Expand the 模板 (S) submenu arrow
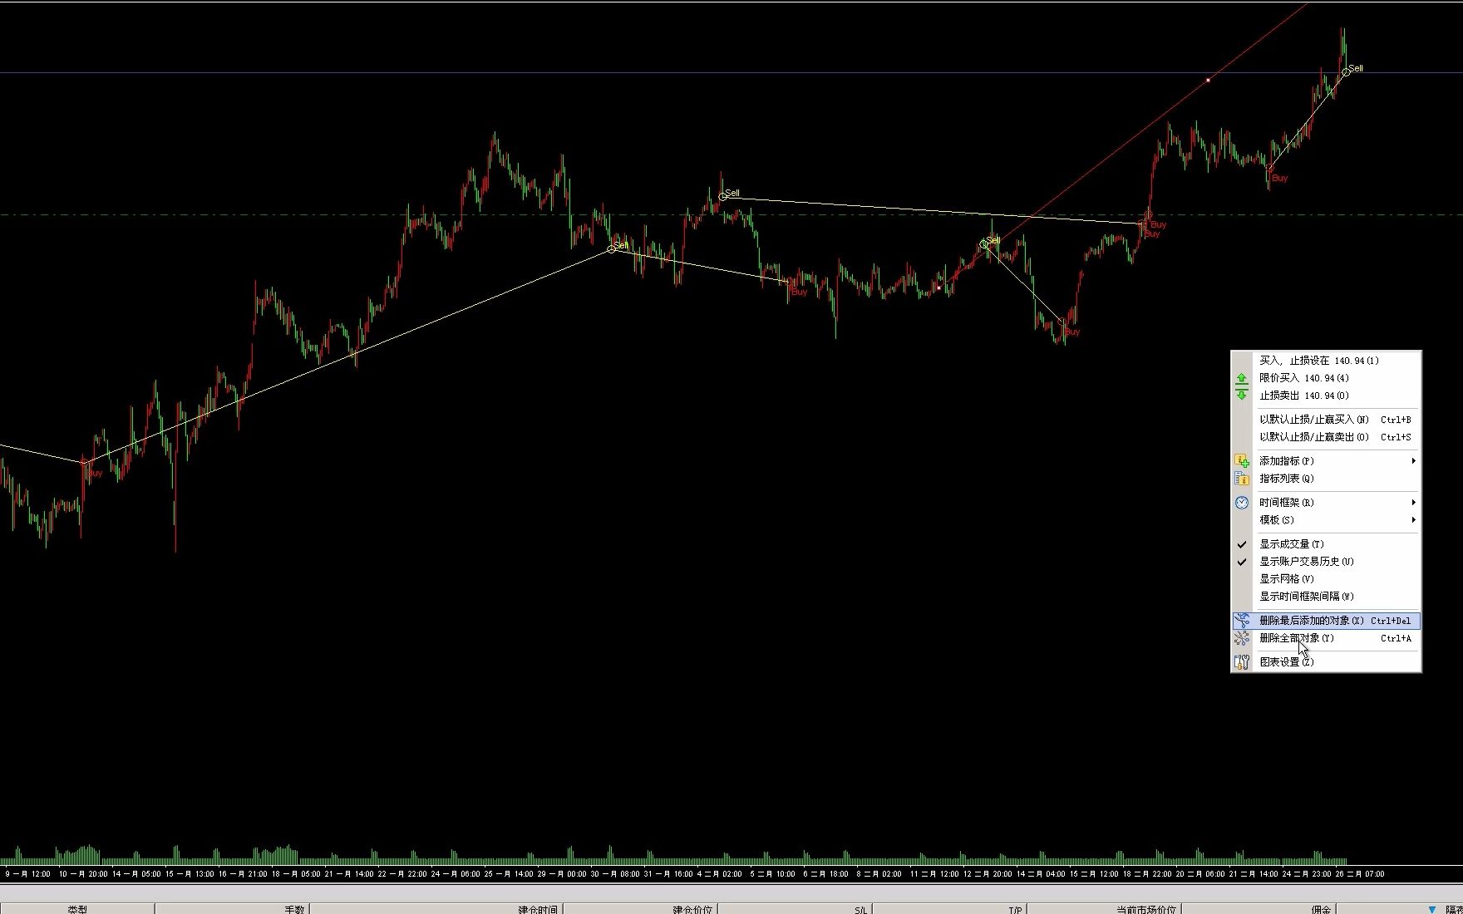Image resolution: width=1463 pixels, height=914 pixels. click(x=1413, y=520)
